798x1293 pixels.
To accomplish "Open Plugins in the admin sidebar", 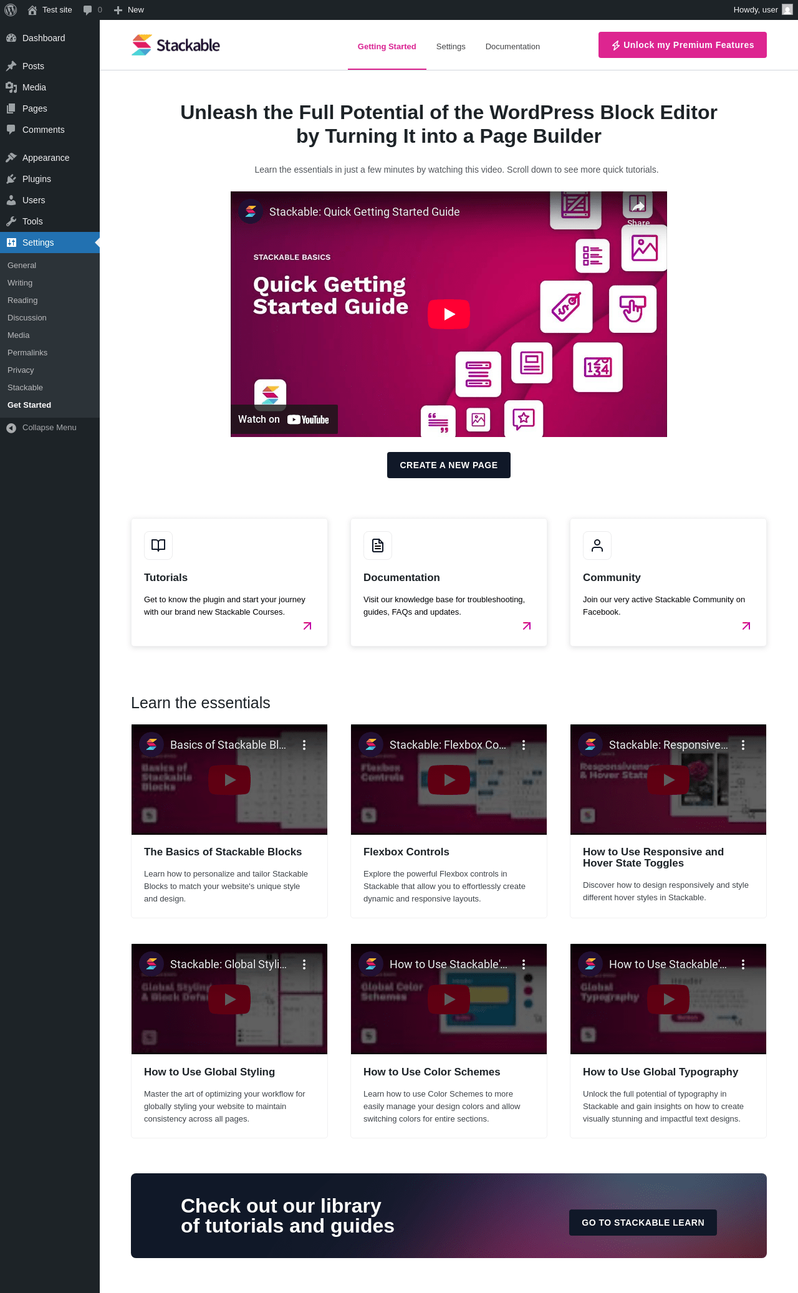I will click(50, 179).
